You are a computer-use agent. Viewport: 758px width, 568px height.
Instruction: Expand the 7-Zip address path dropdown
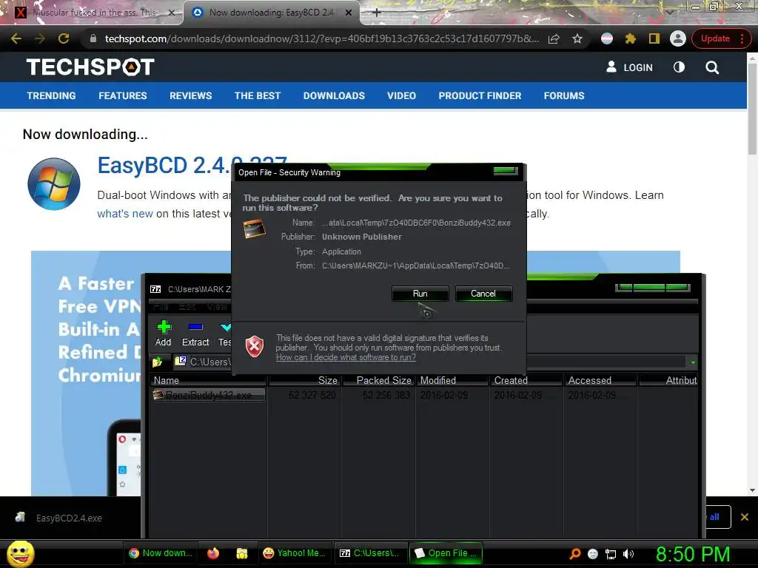click(693, 362)
